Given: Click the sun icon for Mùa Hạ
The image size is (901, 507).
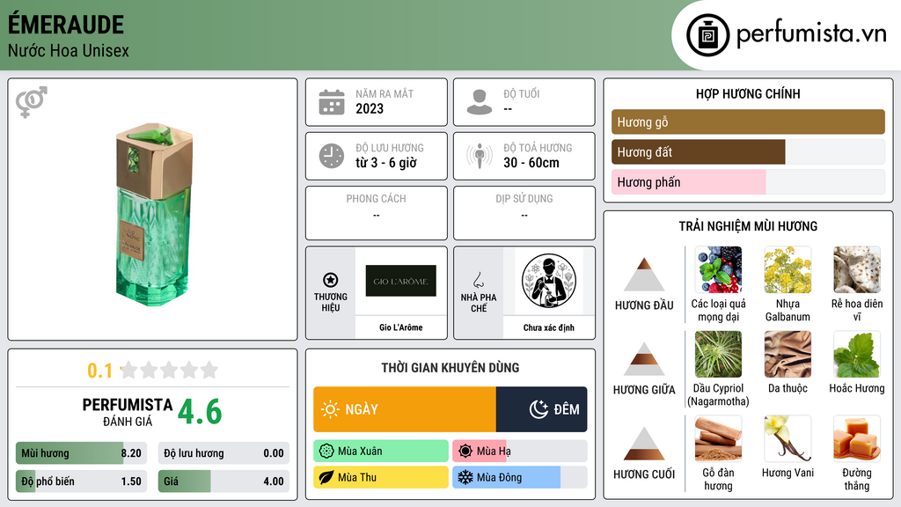Looking at the screenshot, I should tap(465, 452).
